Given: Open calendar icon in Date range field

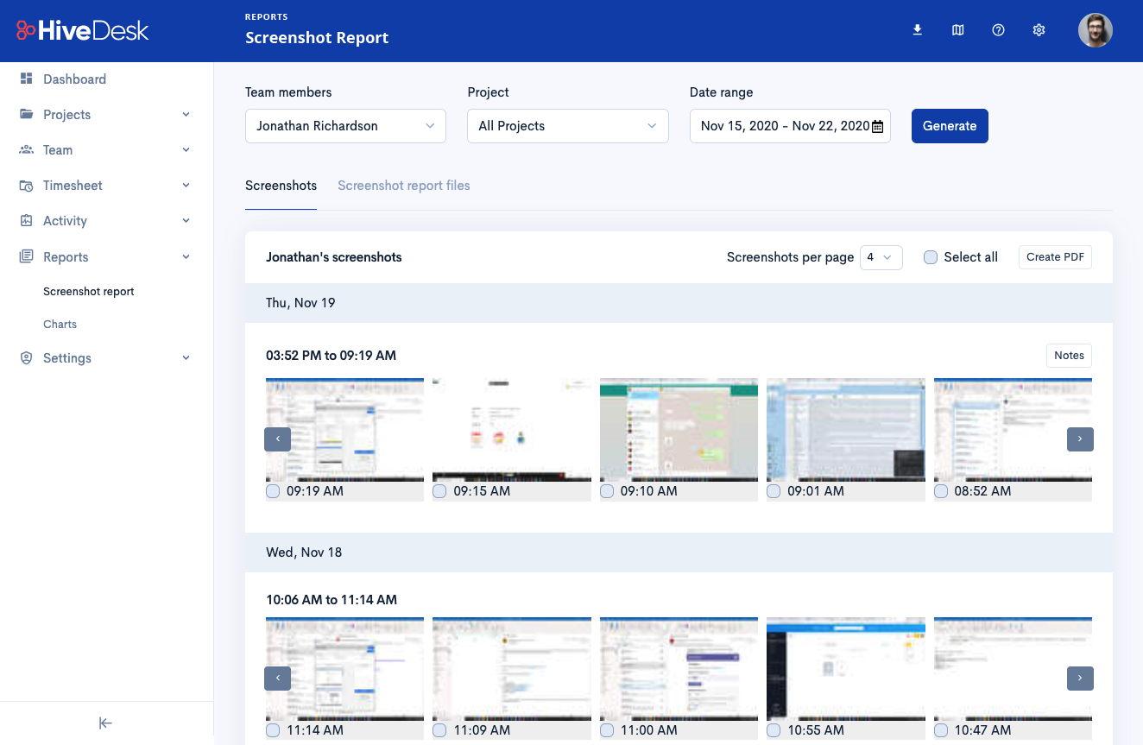Looking at the screenshot, I should [877, 127].
